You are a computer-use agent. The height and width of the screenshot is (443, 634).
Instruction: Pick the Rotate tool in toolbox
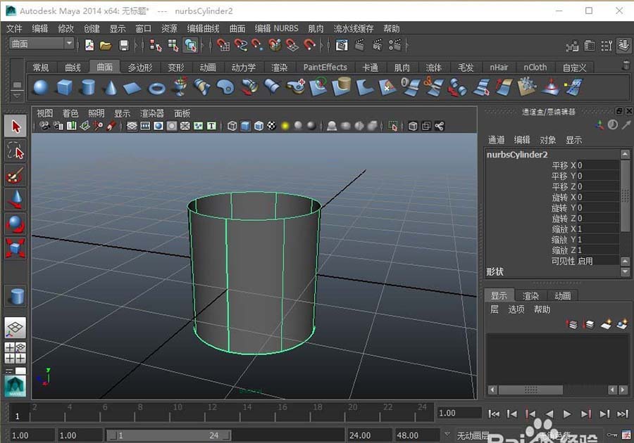point(15,224)
